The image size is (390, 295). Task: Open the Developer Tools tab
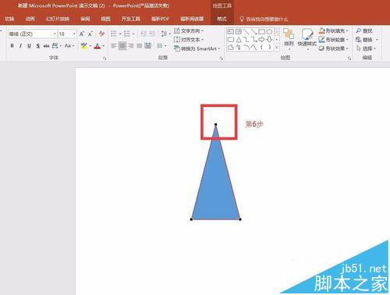click(x=130, y=19)
